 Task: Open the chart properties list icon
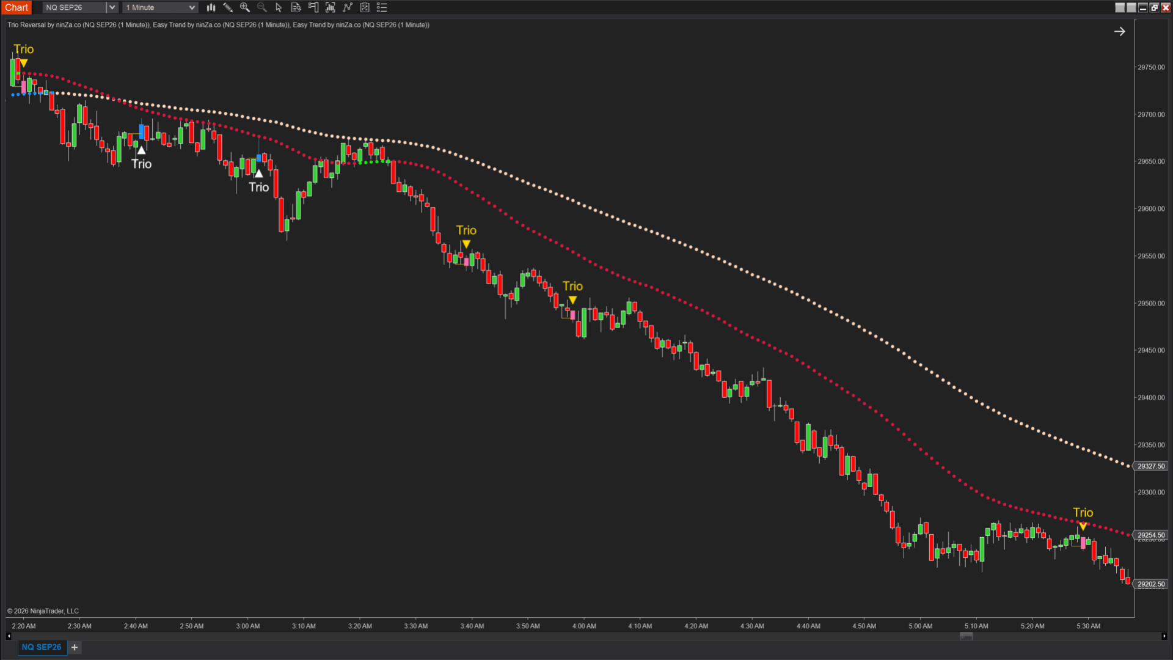pos(382,7)
